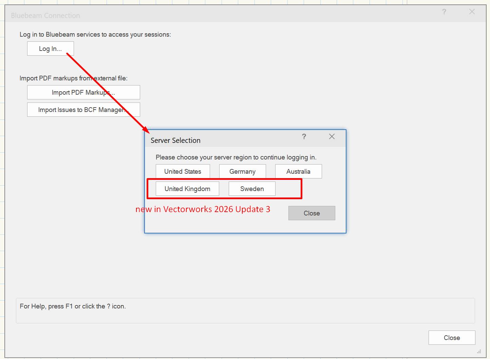
Task: Select United Kingdom server region
Action: point(187,189)
